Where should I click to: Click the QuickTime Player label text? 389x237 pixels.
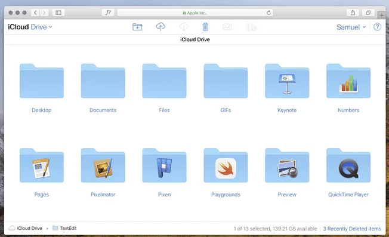click(348, 195)
